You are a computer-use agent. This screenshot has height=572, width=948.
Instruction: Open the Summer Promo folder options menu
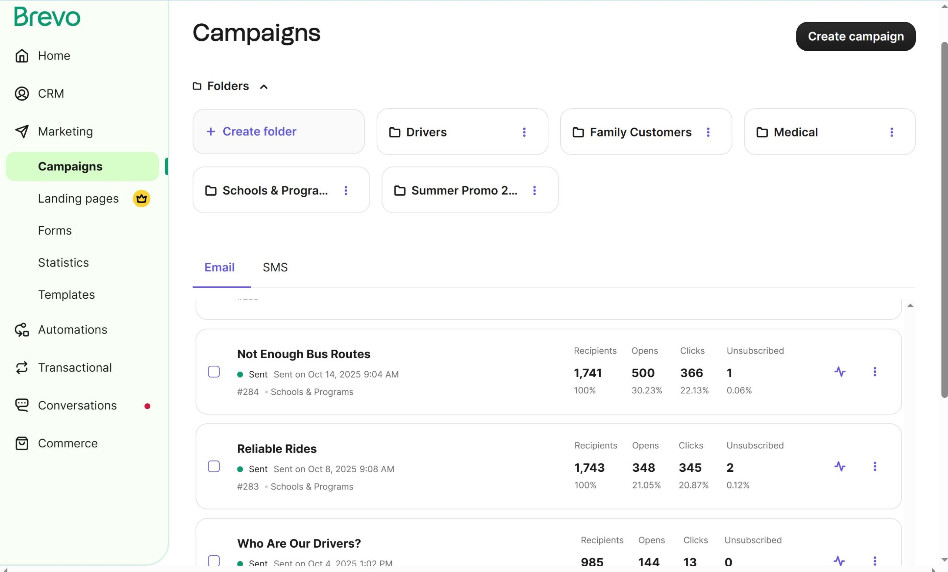534,190
